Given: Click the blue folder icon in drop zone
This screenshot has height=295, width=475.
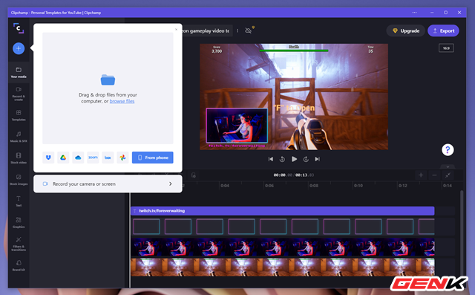Looking at the screenshot, I should [108, 80].
